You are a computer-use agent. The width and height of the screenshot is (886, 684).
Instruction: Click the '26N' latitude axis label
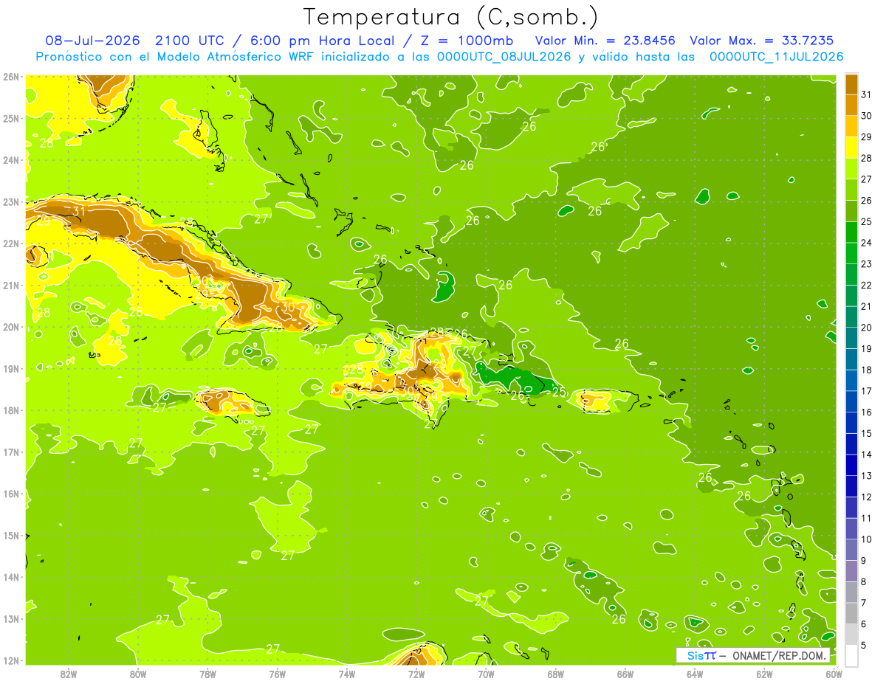[x=11, y=77]
